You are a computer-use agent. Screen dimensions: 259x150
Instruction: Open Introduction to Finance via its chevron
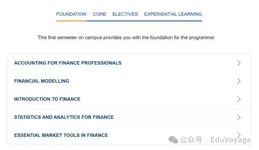click(239, 99)
